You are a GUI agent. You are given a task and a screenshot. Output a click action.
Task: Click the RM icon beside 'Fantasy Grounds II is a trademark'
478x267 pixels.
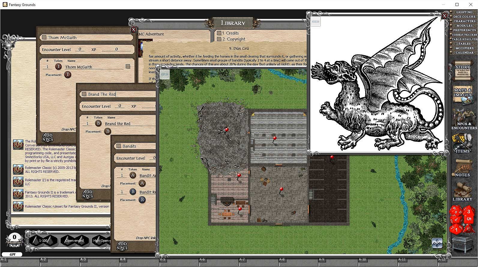18,194
